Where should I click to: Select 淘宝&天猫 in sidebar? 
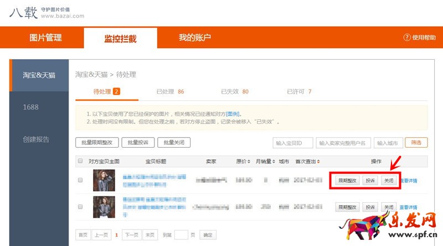coord(39,75)
